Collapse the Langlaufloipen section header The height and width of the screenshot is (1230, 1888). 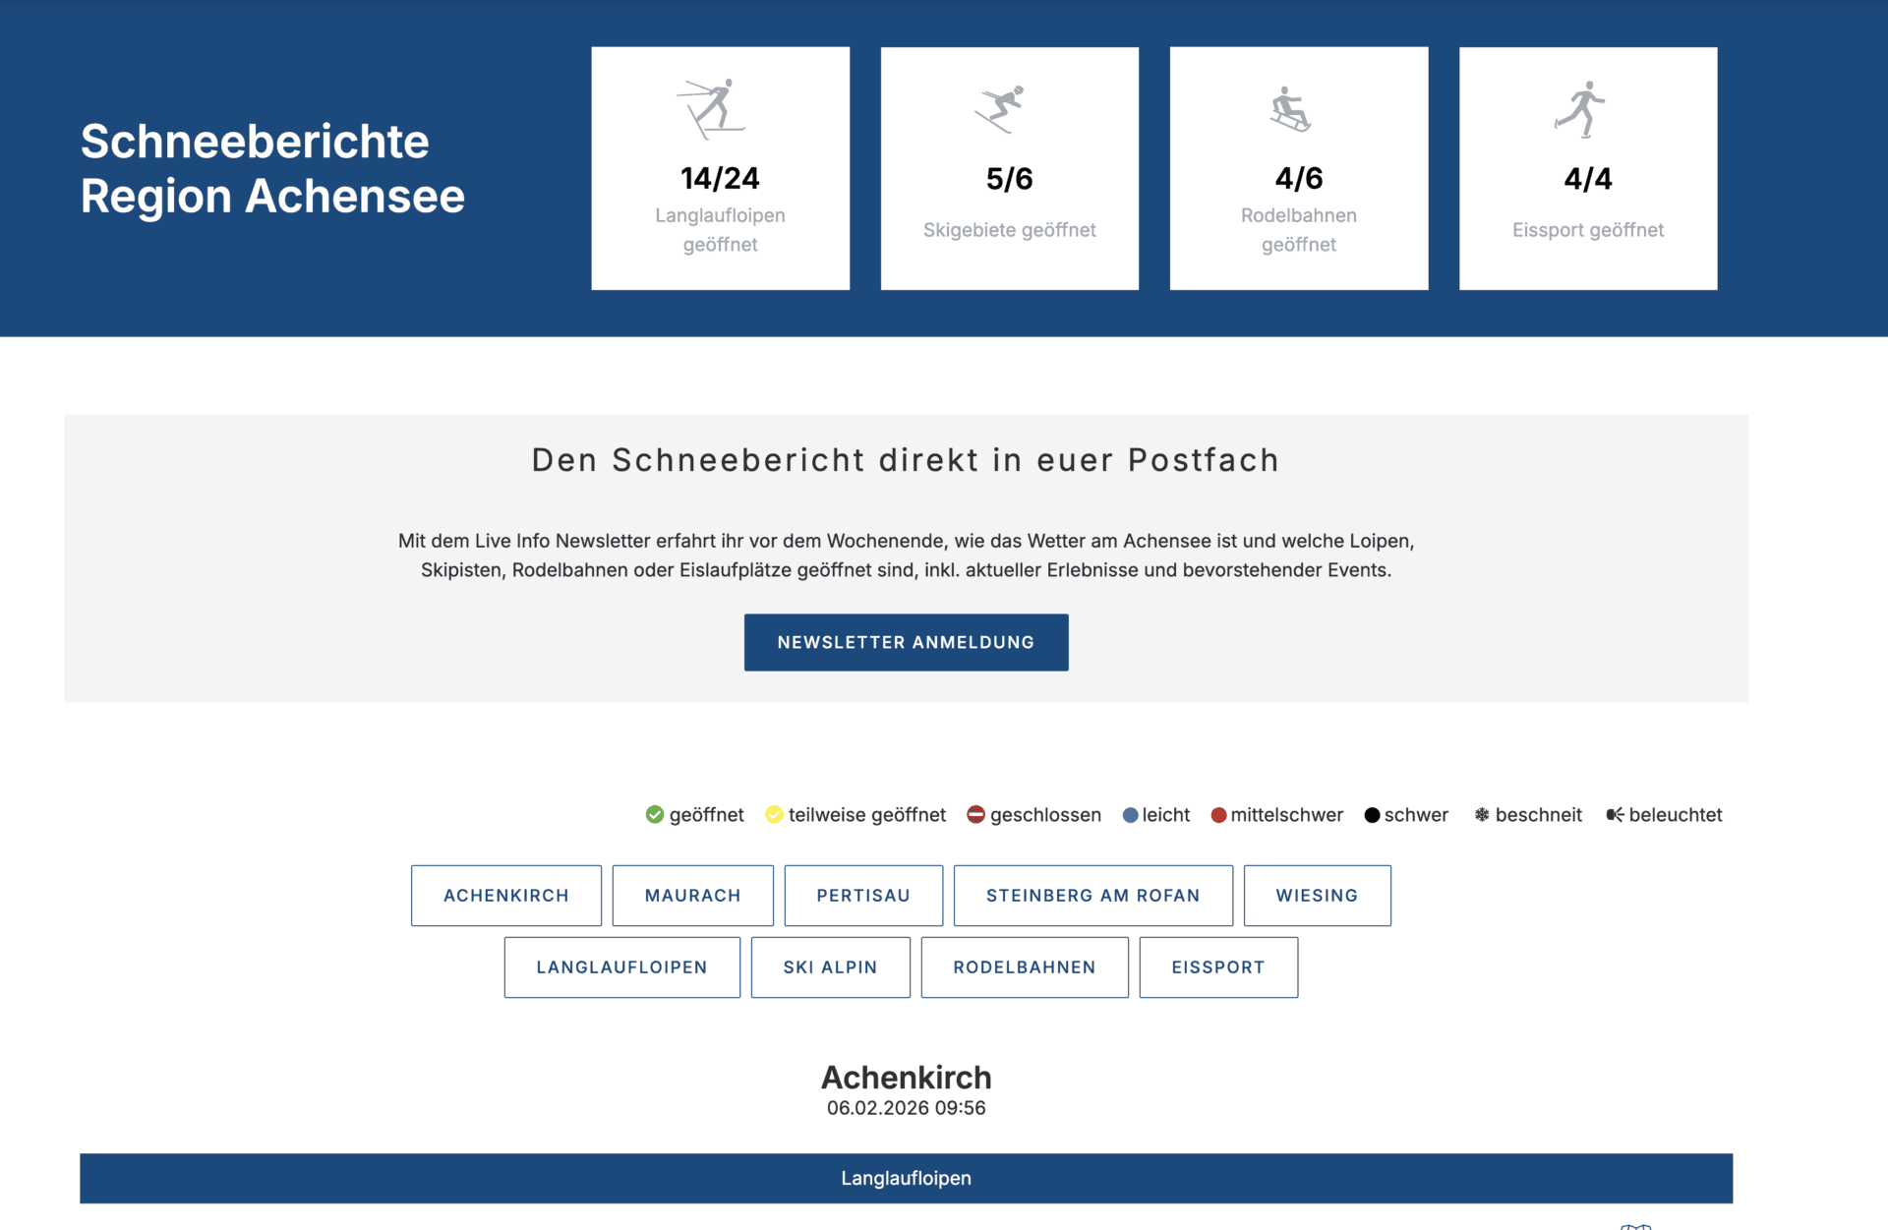click(906, 1178)
